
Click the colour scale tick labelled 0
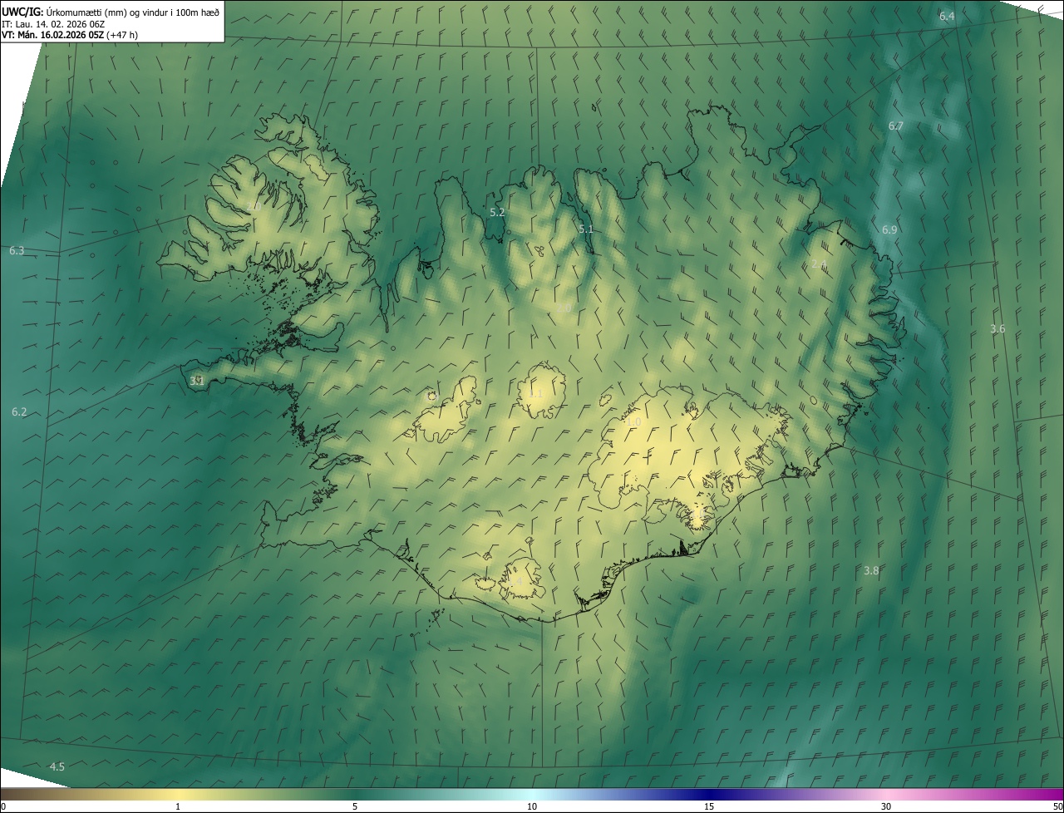tap(3, 806)
